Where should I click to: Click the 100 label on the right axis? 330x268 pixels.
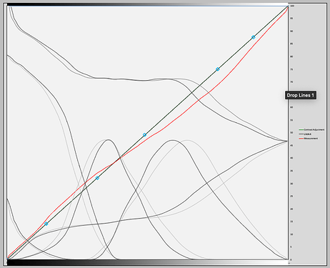coord(292,6)
